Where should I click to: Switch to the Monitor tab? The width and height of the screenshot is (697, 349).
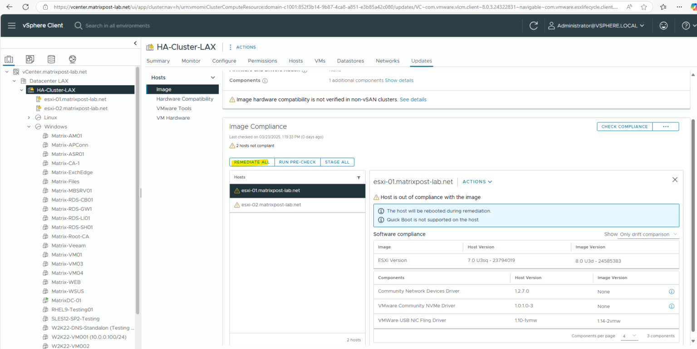pyautogui.click(x=191, y=60)
